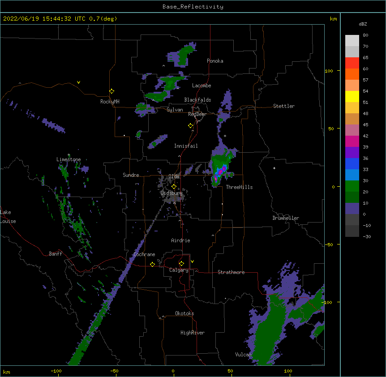This screenshot has width=386, height=377.
Task: Click the green echo west of Ponoka
Action: point(182,56)
